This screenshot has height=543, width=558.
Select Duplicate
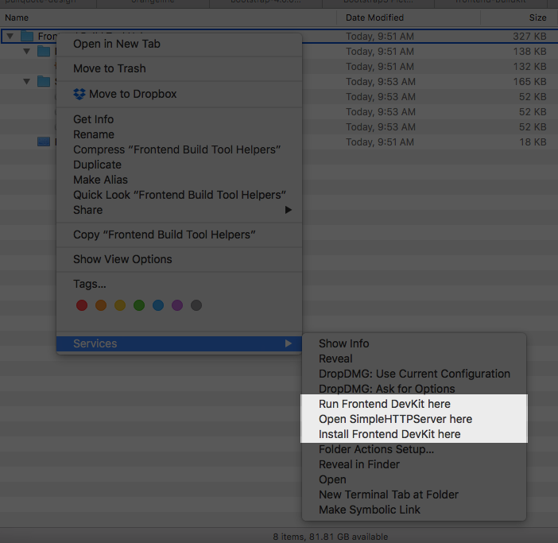click(x=179, y=165)
